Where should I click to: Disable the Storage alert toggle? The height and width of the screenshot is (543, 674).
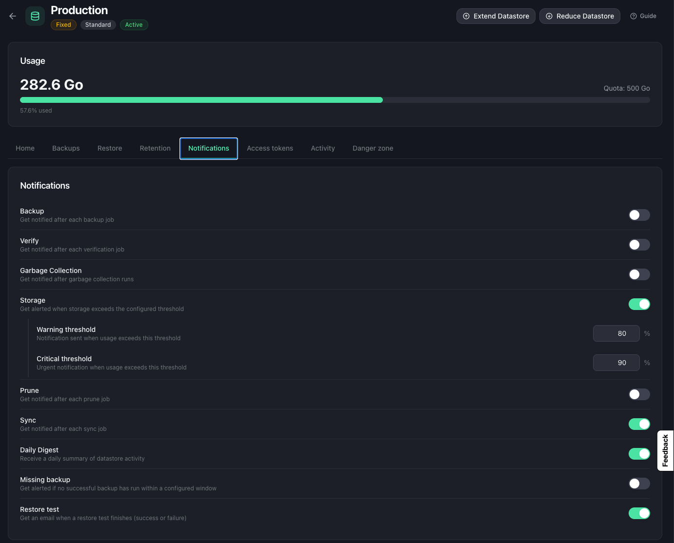(x=639, y=304)
